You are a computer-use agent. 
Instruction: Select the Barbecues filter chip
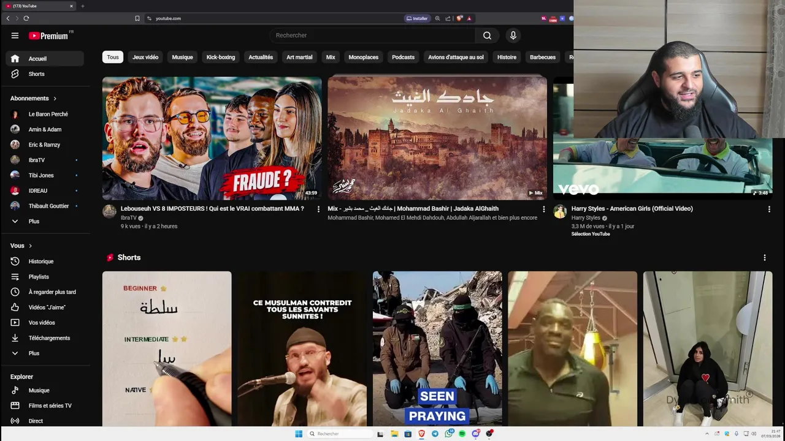(x=543, y=58)
